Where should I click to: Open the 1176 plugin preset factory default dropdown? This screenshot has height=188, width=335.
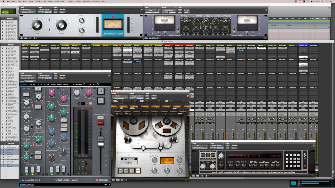point(45,10)
